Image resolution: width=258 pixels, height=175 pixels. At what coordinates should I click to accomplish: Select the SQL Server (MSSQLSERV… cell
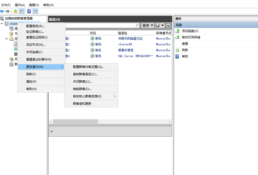pos(136,56)
